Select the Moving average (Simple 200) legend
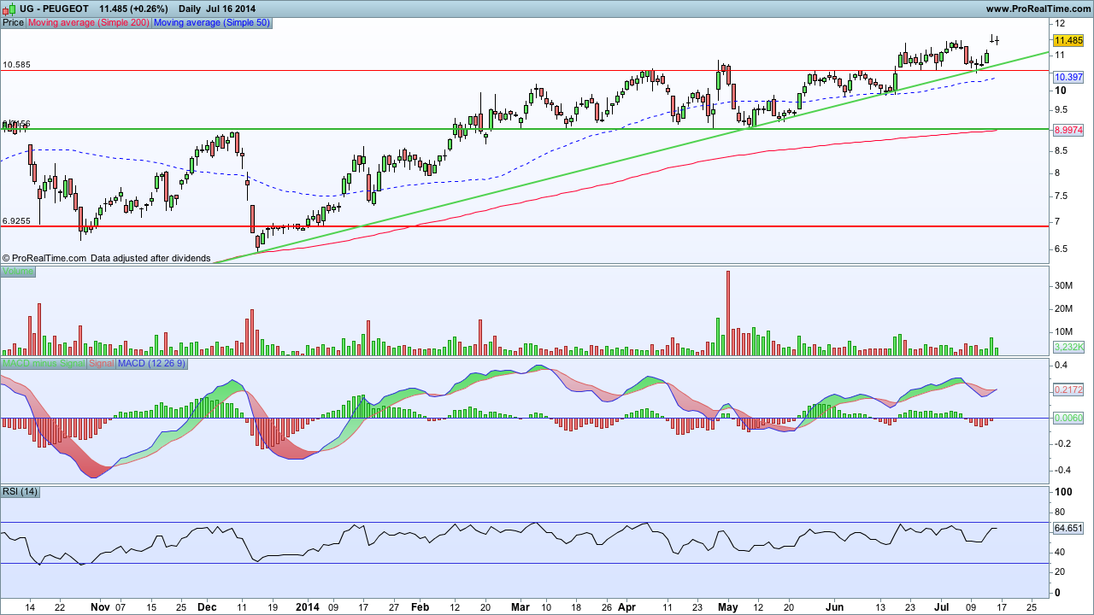1094x615 pixels. pos(89,23)
